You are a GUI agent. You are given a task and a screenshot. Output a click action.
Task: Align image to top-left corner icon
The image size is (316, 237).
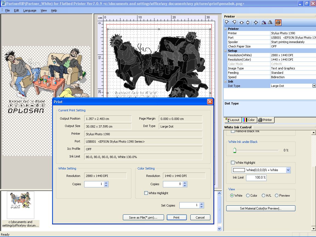coord(227,22)
